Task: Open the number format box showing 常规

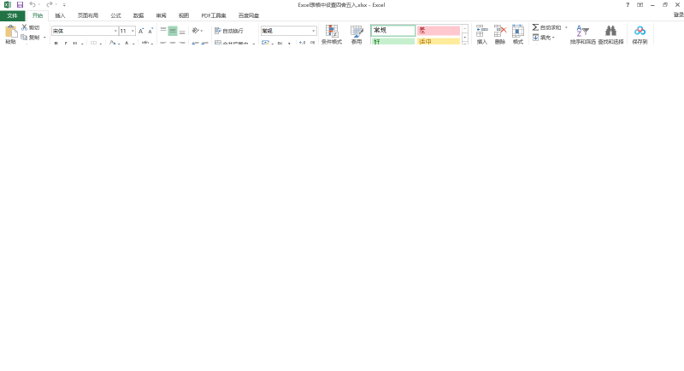Action: point(289,31)
